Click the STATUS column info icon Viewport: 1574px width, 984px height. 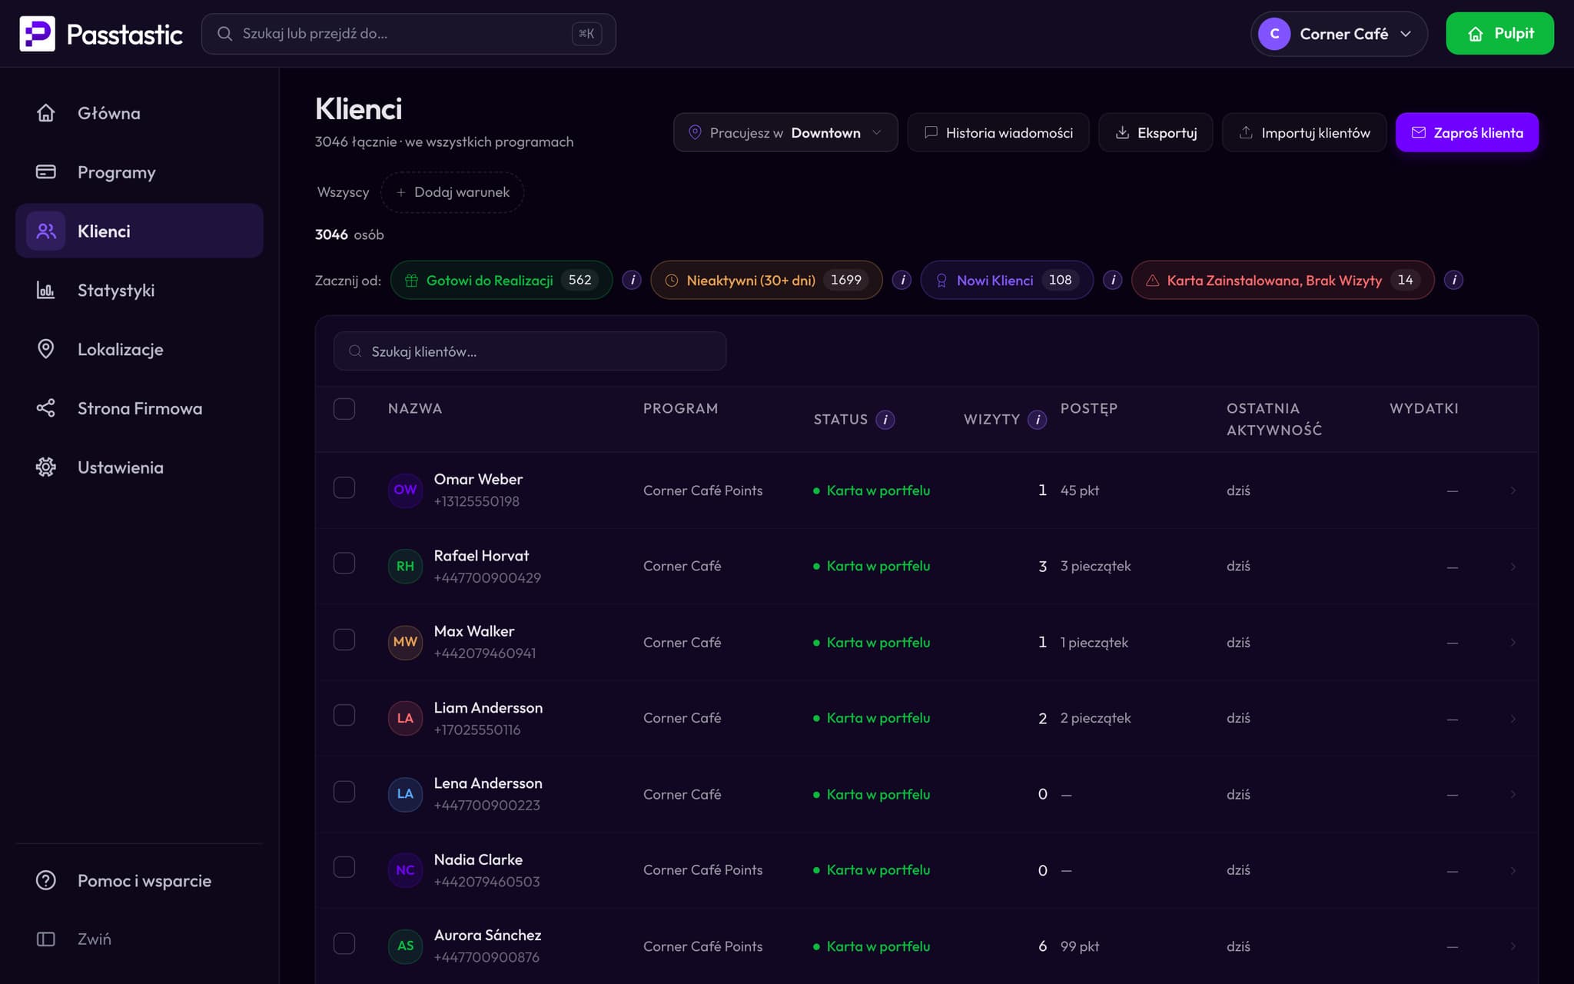point(885,420)
